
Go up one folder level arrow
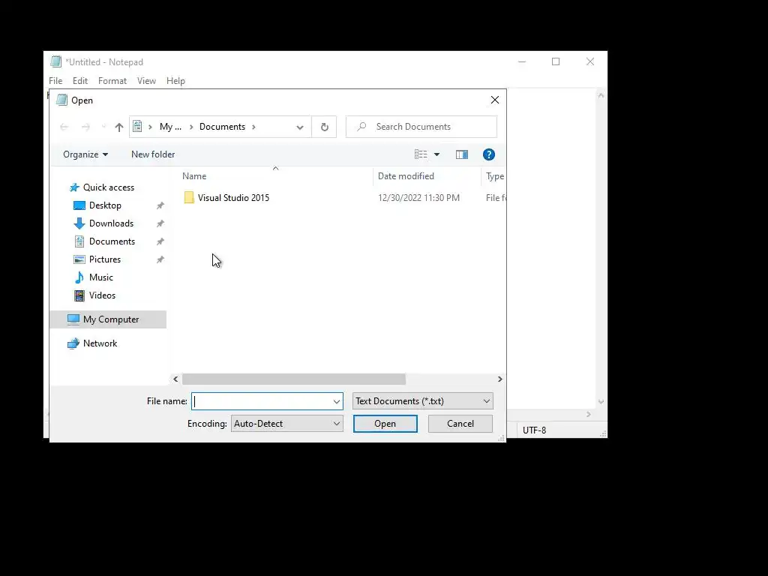click(119, 127)
